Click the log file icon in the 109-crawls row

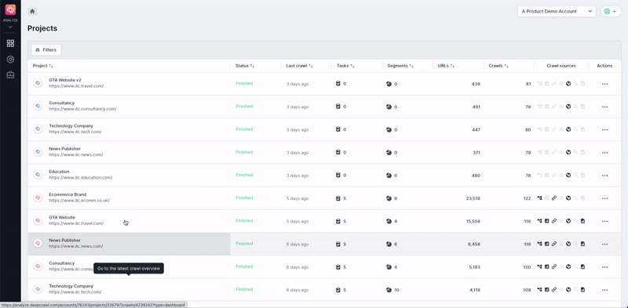point(582,290)
